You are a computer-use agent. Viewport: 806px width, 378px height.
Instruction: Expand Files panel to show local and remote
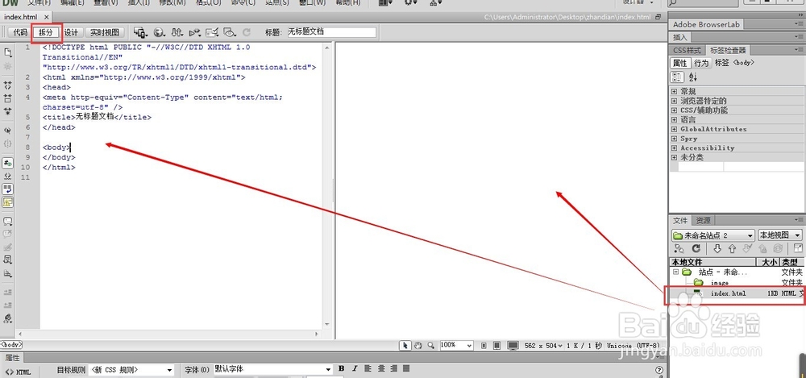tap(798, 249)
